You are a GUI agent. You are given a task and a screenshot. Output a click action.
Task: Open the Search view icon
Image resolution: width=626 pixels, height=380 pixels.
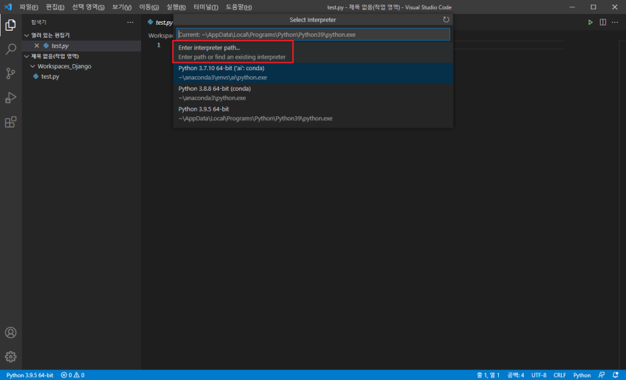point(11,49)
